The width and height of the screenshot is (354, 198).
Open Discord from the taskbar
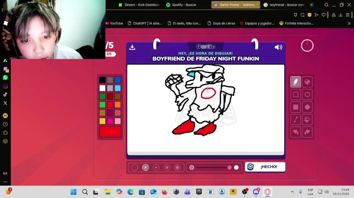pos(256,192)
